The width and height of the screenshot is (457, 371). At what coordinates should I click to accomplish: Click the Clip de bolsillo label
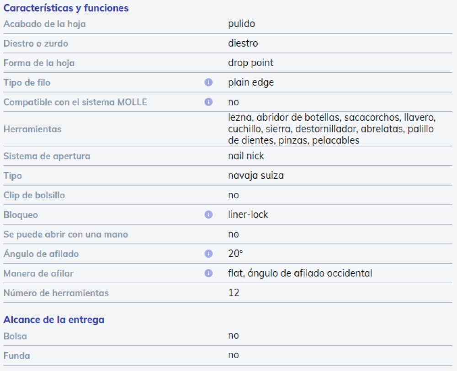tap(34, 195)
